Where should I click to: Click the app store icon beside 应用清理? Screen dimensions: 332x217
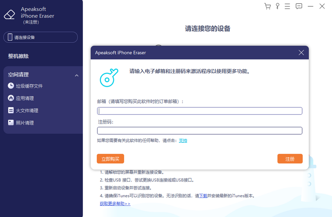point(11,98)
